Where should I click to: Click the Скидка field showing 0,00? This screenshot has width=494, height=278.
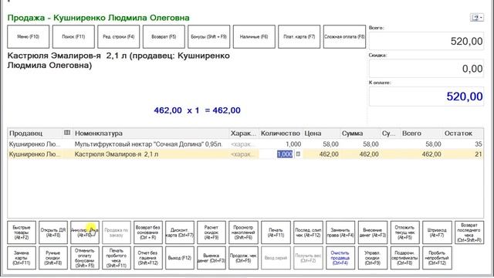click(426, 69)
